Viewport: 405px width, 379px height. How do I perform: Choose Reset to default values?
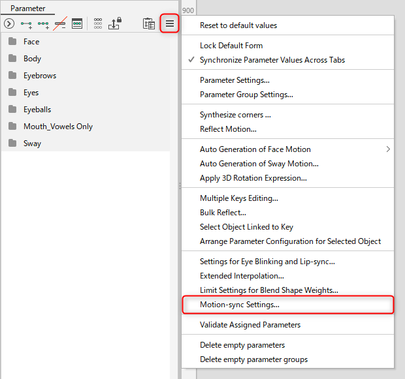point(238,25)
